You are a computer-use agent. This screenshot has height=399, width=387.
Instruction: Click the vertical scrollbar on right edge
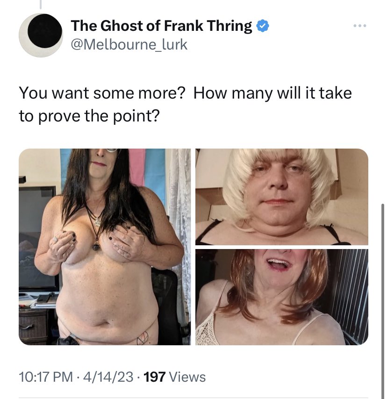383,301
